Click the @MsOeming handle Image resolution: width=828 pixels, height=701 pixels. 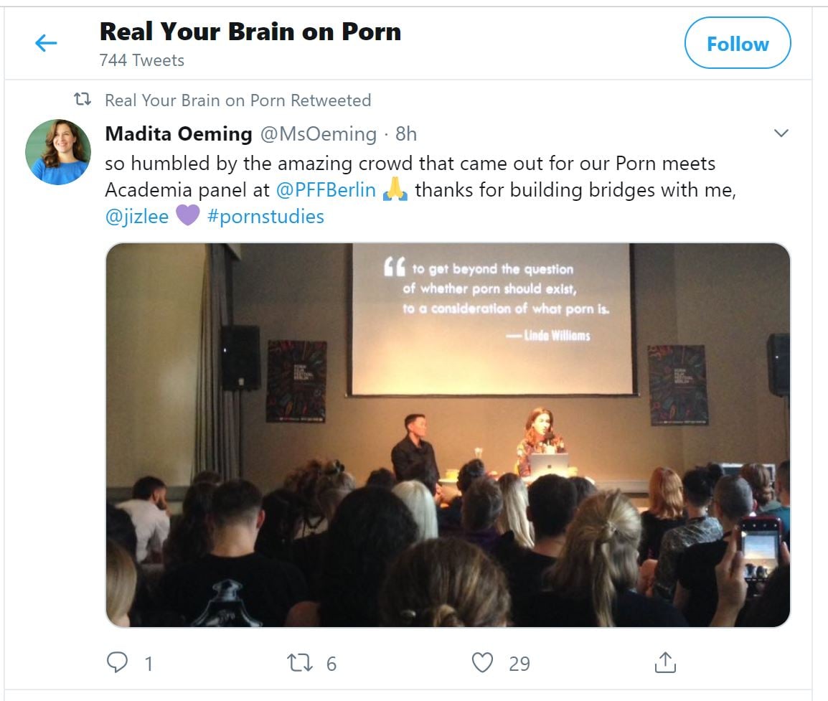317,134
